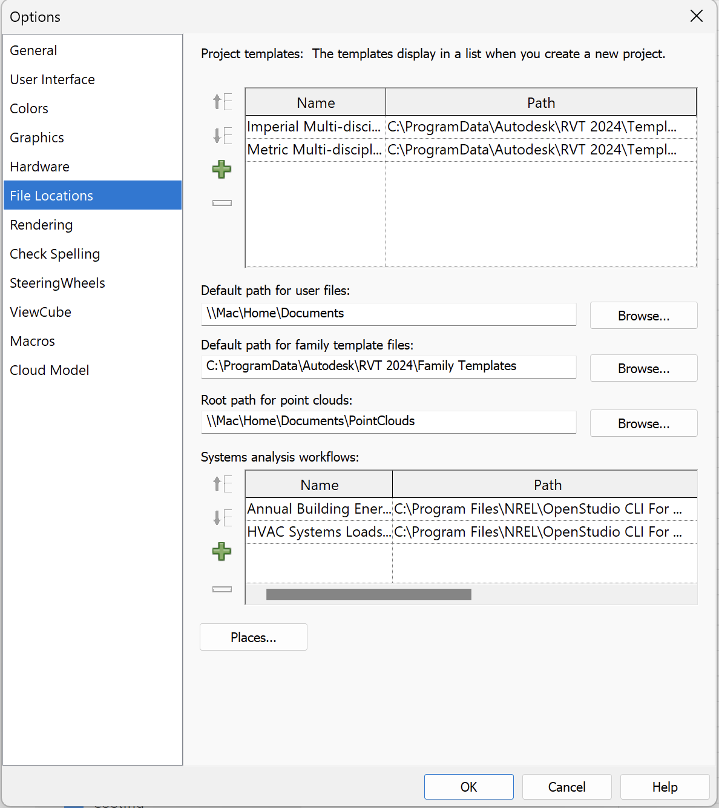Browse for family template files path
Viewport: 719px width, 808px height.
click(x=643, y=368)
